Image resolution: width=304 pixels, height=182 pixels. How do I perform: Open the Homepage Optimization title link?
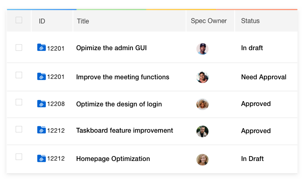(x=113, y=159)
